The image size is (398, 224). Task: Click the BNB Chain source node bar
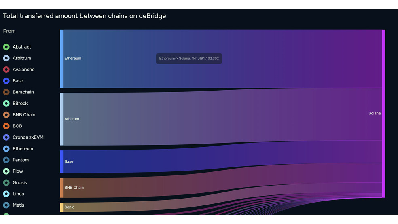tap(61, 188)
